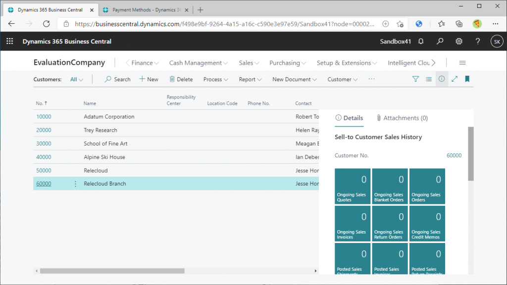The image size is (507, 285).
Task: Expand the Report action menu
Action: [250, 80]
